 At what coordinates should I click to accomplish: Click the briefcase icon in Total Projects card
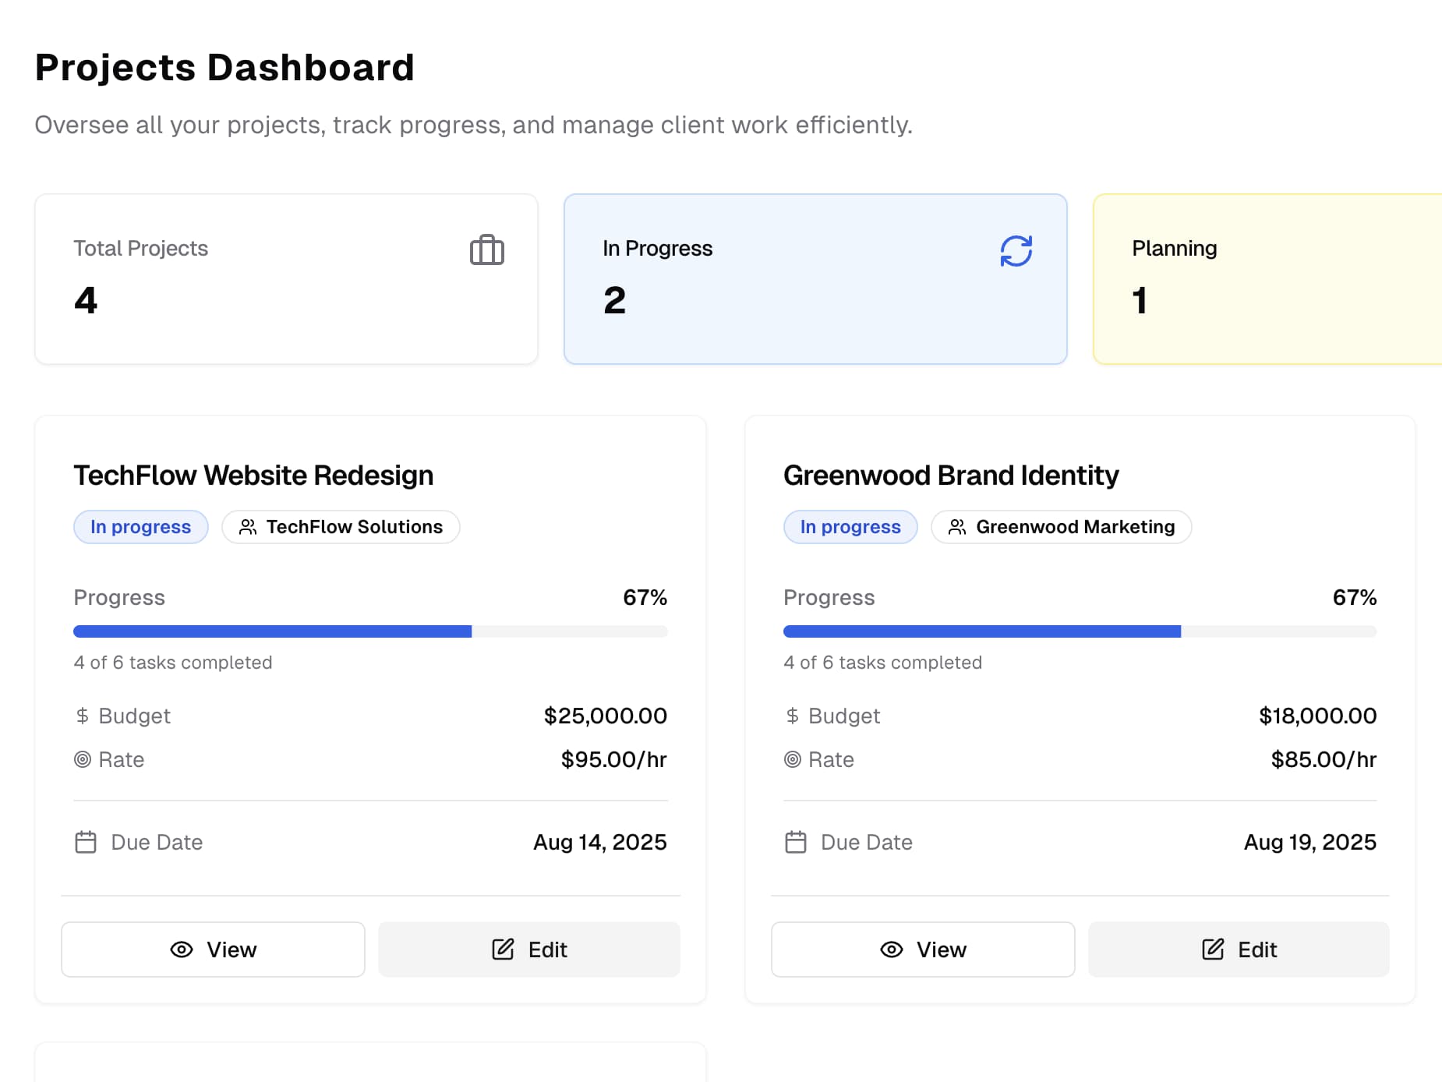coord(487,250)
